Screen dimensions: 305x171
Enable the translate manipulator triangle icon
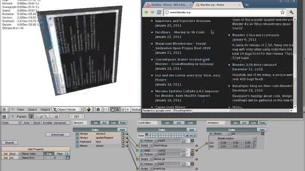[118, 109]
